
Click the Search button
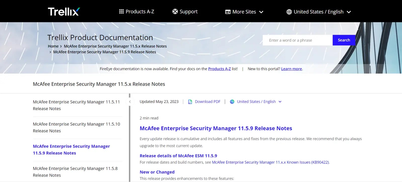[344, 40]
